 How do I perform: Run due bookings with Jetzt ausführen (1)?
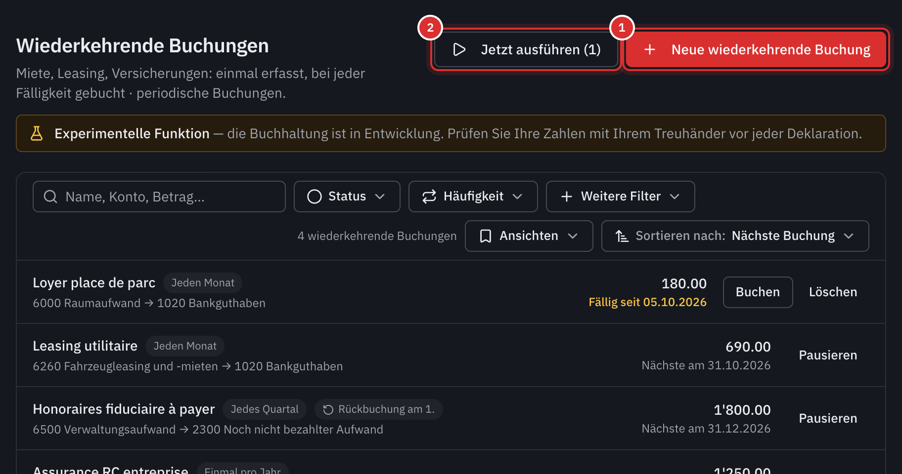coord(526,49)
